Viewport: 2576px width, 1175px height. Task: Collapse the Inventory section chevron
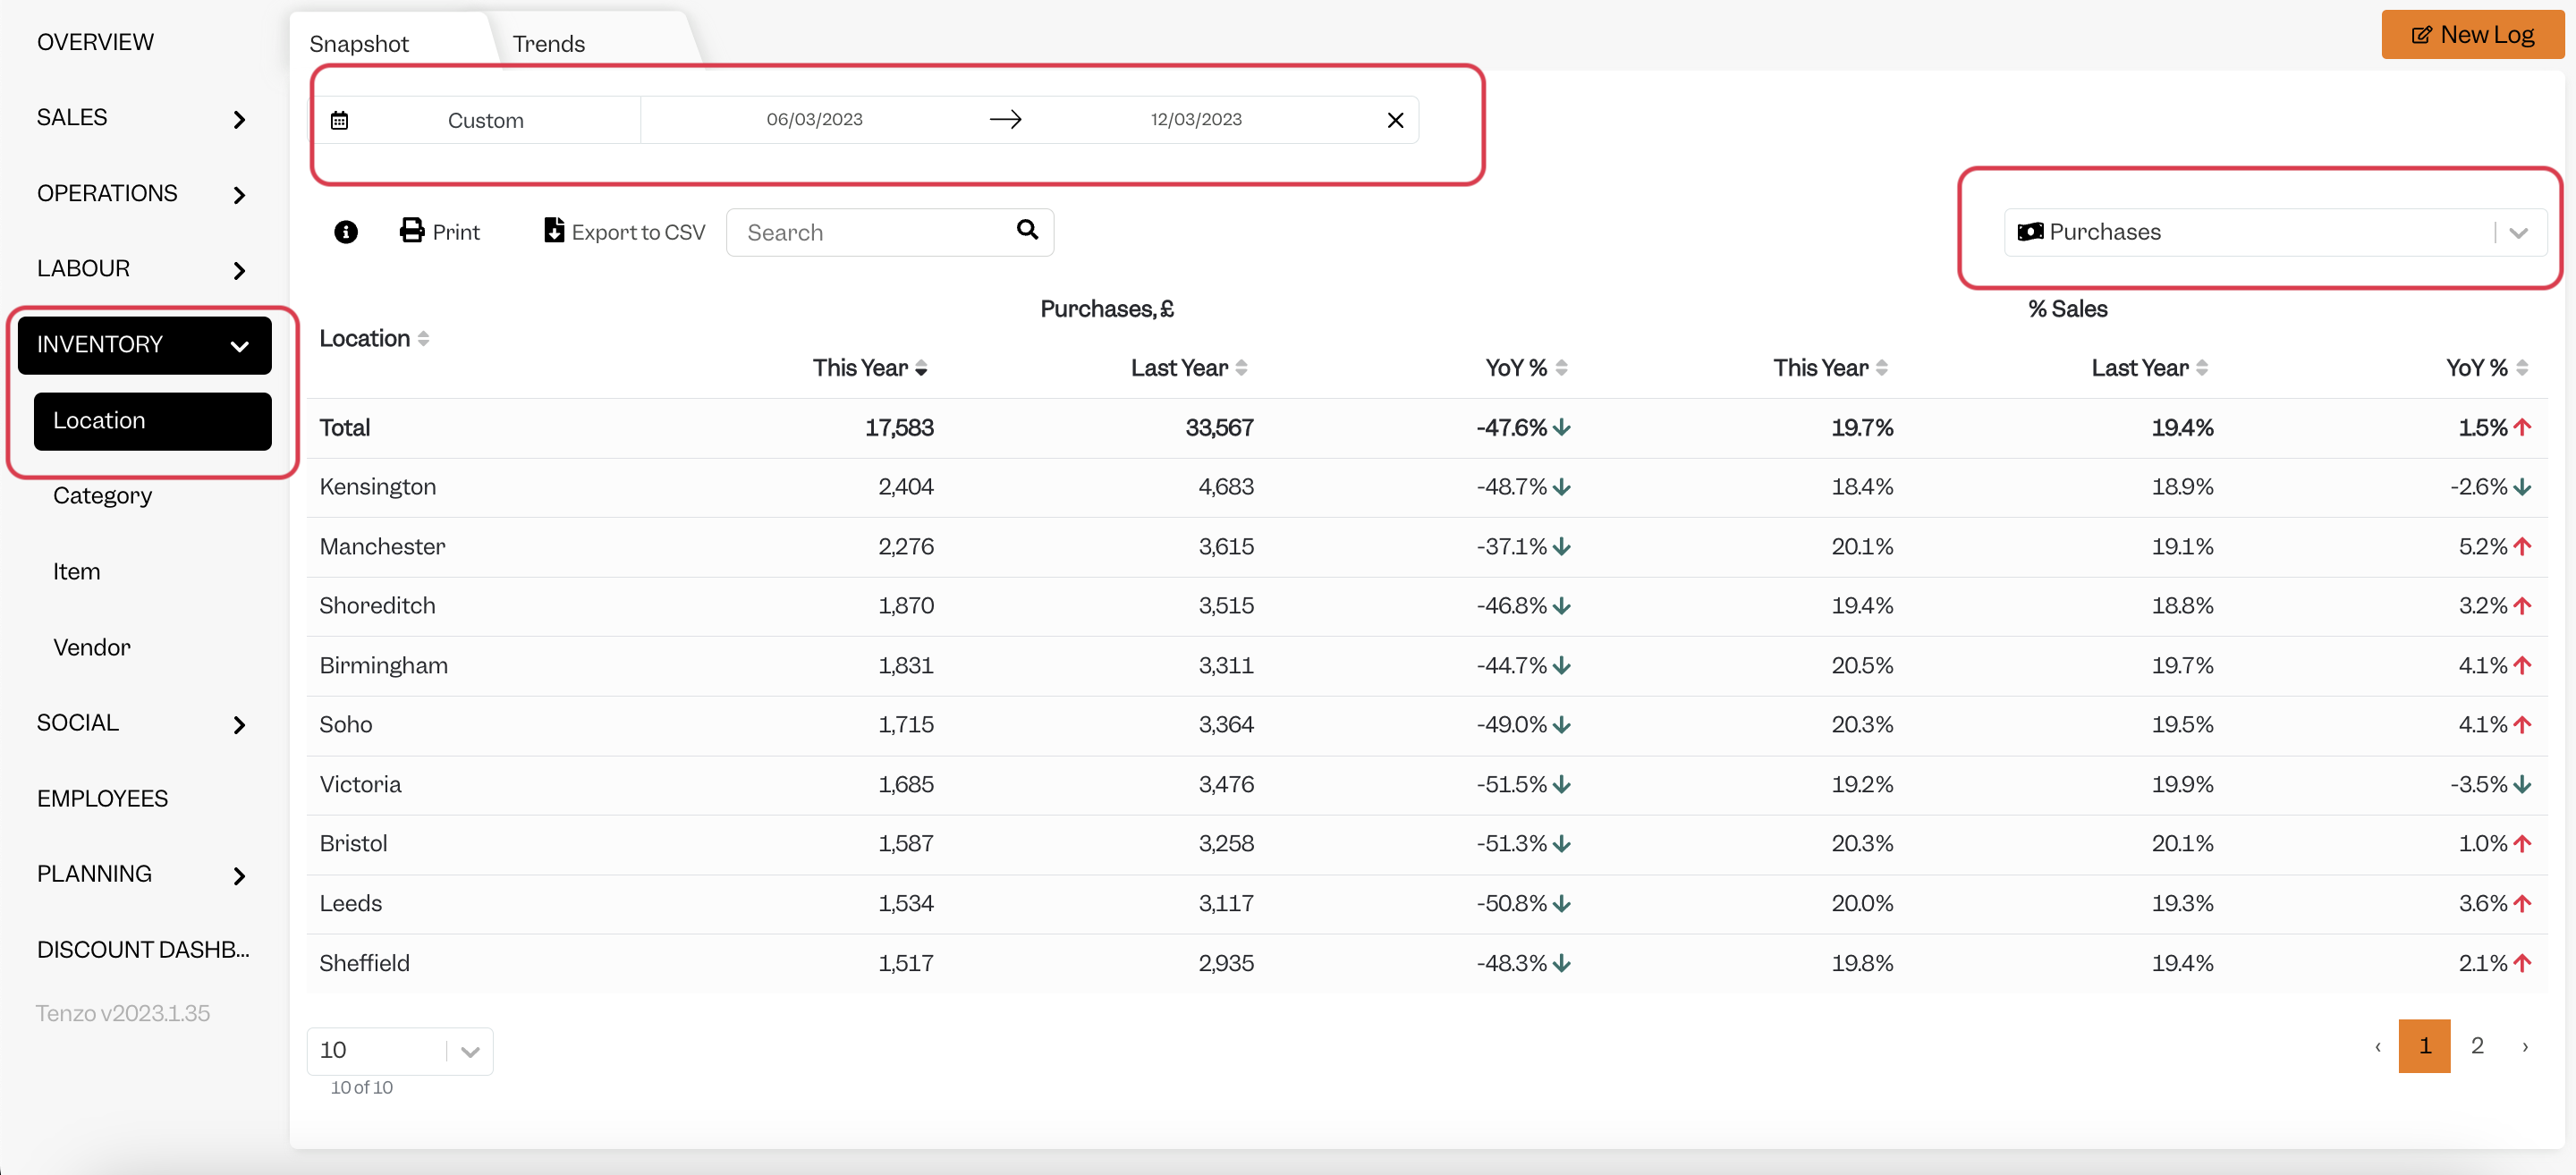pos(239,346)
